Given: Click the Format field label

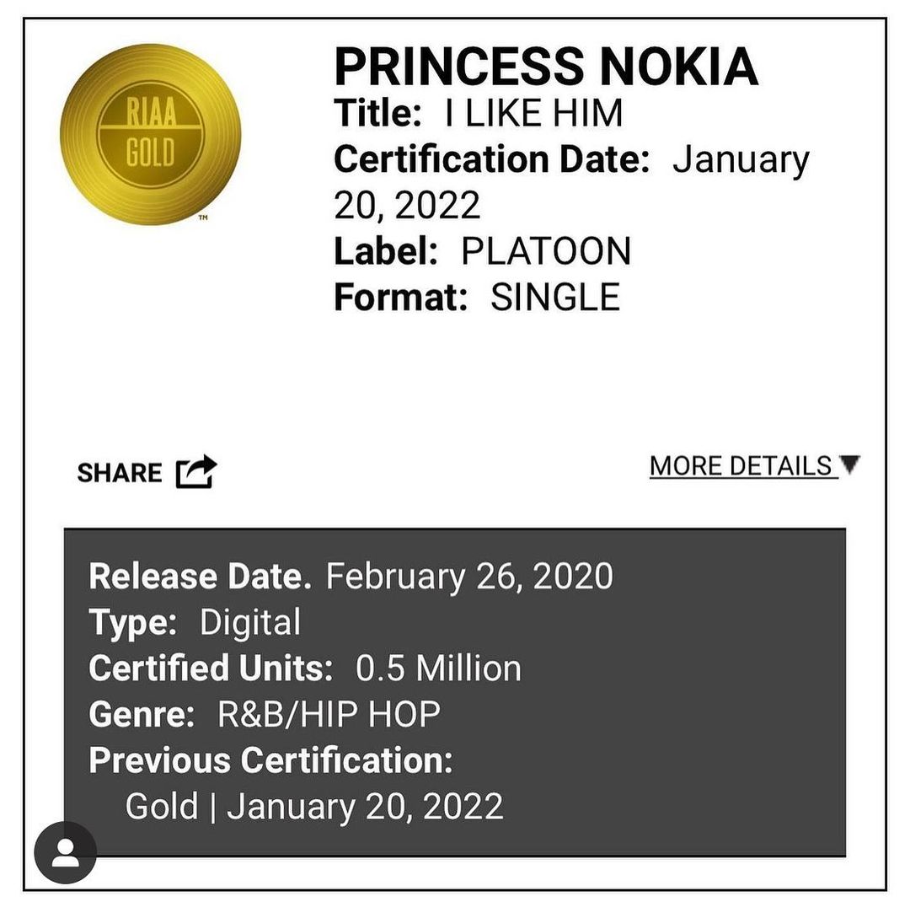Looking at the screenshot, I should pyautogui.click(x=400, y=298).
